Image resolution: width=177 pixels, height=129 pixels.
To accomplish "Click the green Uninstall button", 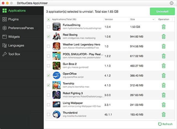I will (162, 11).
